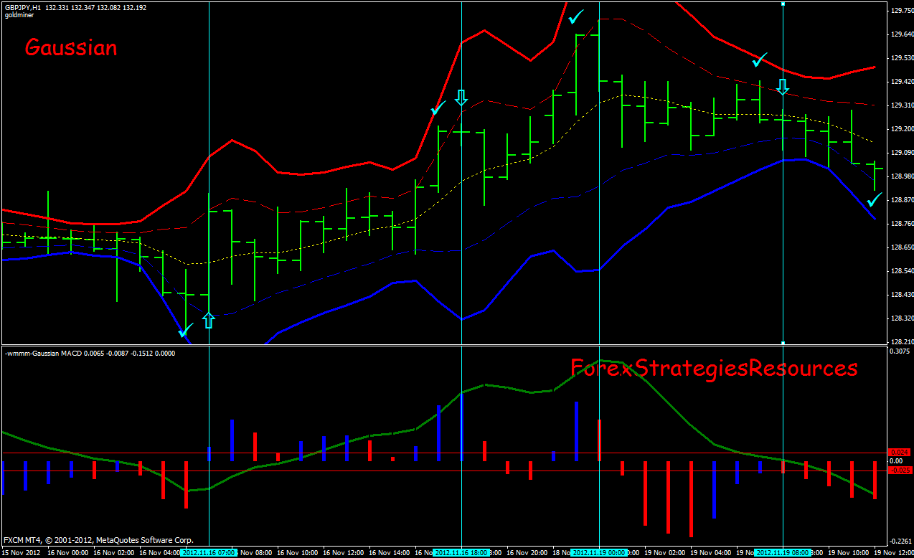Click the 19 Nov 02:00 time label

(x=664, y=553)
